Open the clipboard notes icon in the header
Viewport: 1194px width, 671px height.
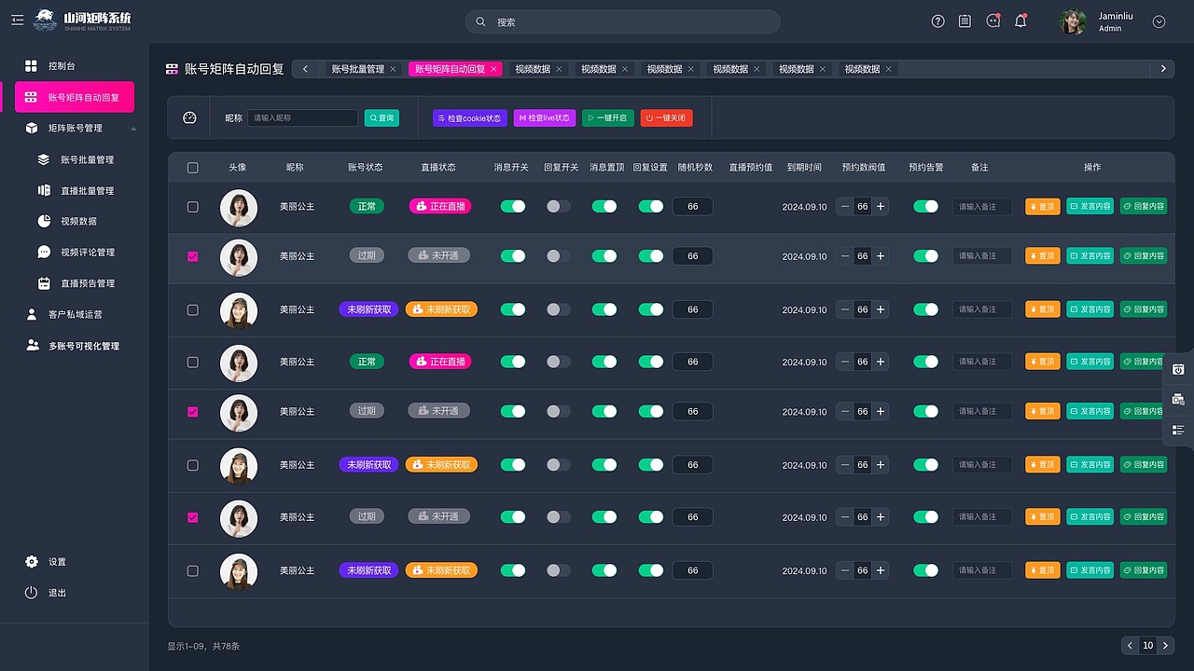[965, 21]
